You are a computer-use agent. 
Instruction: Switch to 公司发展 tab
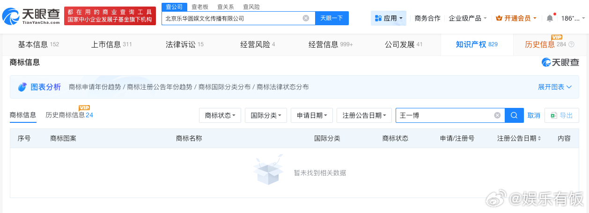tap(404, 44)
